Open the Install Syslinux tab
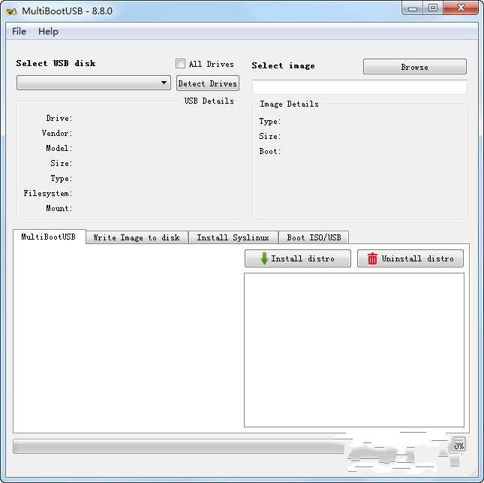Image resolution: width=484 pixels, height=483 pixels. tap(233, 237)
